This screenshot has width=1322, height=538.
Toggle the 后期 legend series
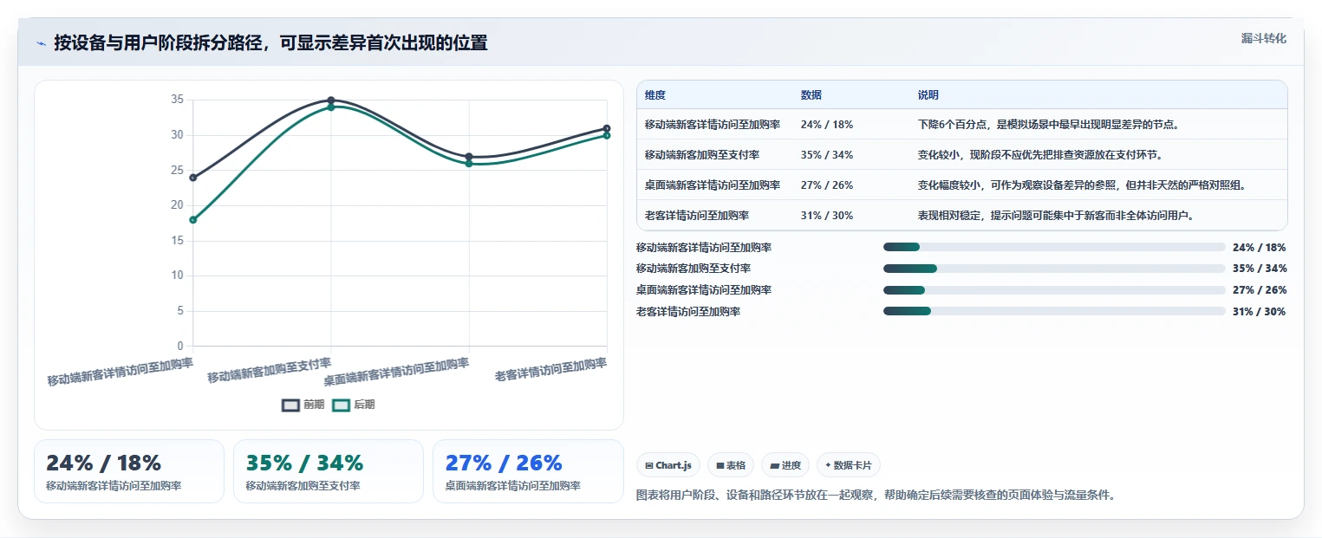tap(354, 405)
